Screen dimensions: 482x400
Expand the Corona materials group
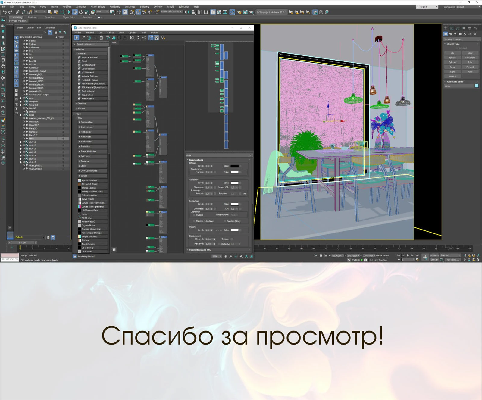point(92,108)
